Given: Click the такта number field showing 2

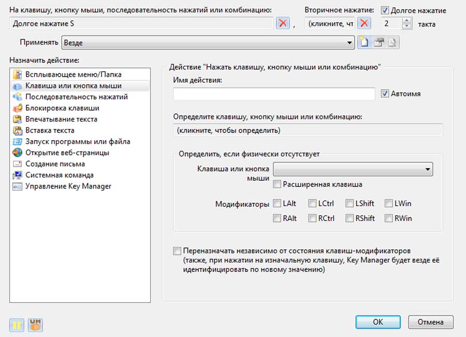Looking at the screenshot, I should click(392, 23).
